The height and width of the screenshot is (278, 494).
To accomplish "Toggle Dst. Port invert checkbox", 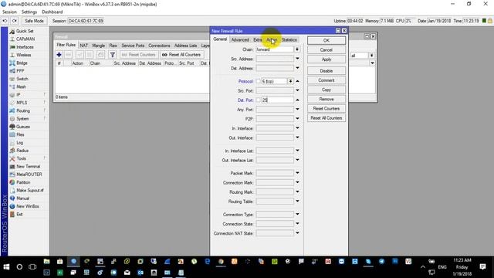I will point(258,100).
